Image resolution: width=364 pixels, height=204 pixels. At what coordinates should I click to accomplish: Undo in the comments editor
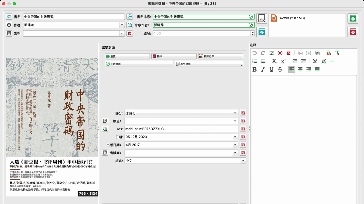pyautogui.click(x=254, y=53)
